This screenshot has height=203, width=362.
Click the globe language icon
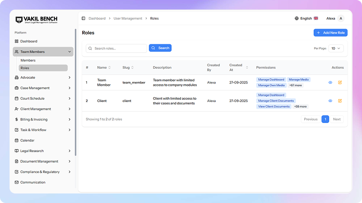(x=297, y=19)
